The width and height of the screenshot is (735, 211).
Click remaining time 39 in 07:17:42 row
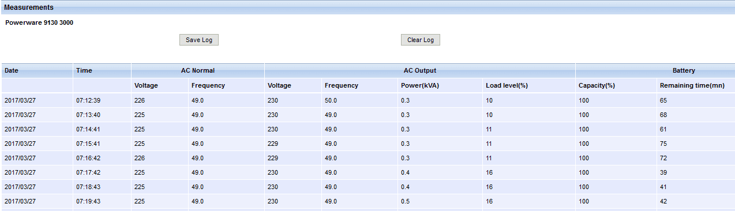point(663,172)
